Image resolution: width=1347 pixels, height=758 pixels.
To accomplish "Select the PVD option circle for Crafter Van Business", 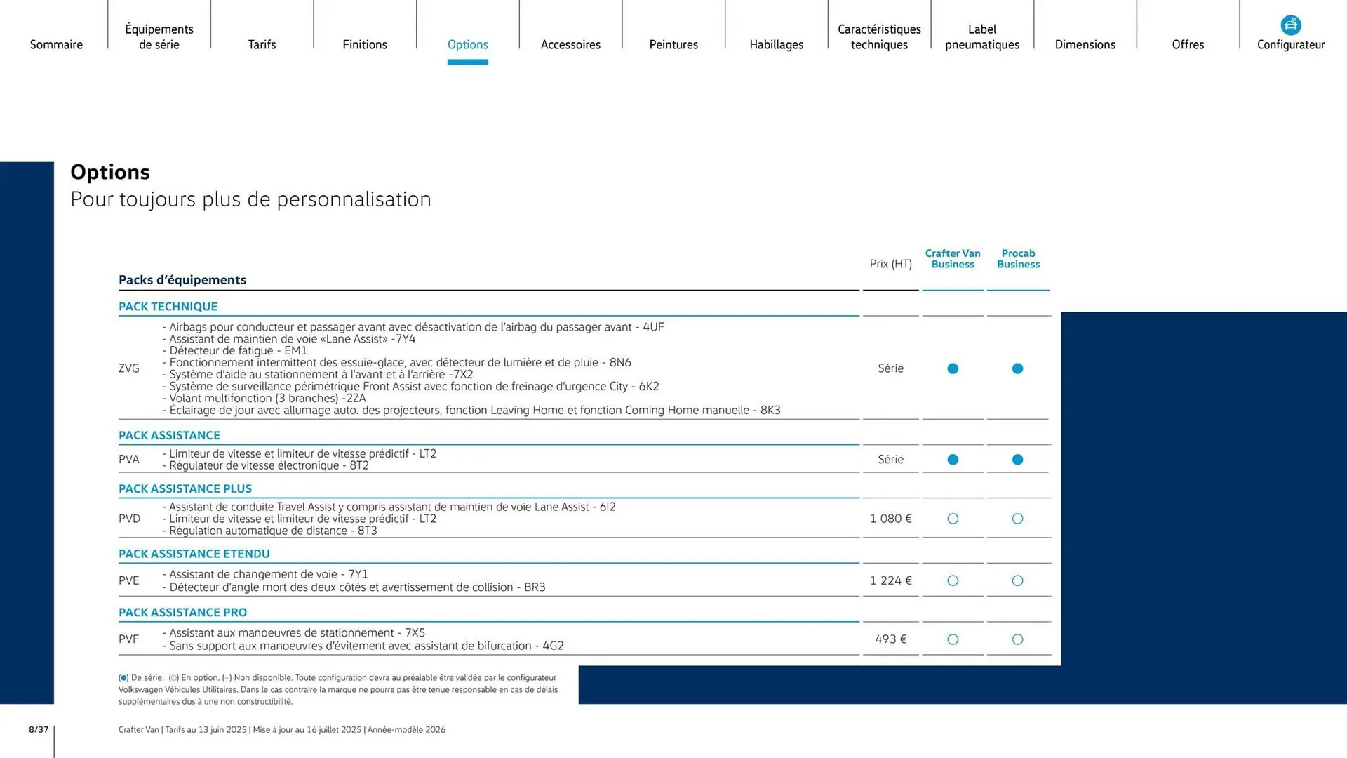I will click(953, 519).
